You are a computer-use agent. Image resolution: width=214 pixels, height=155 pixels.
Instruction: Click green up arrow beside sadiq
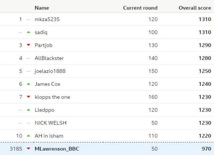[28, 32]
